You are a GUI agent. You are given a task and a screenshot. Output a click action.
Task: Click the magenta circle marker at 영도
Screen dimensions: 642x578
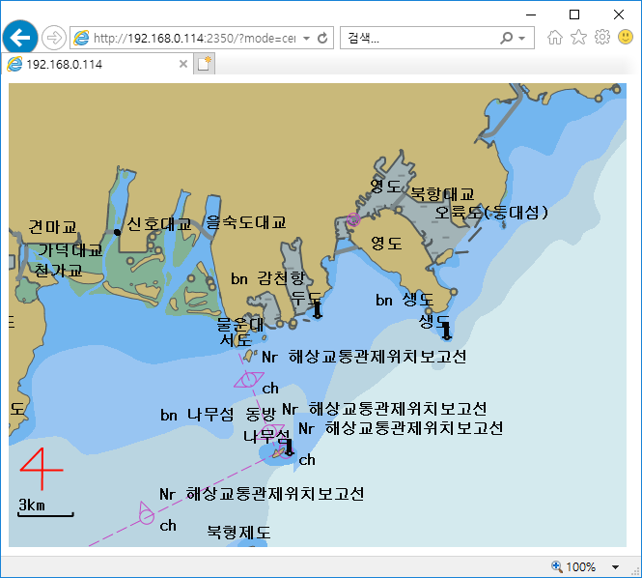353,220
